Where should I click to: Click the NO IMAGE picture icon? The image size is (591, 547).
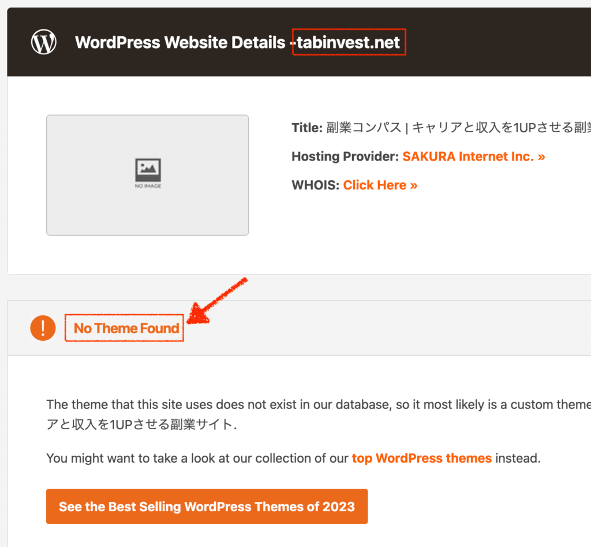148,173
